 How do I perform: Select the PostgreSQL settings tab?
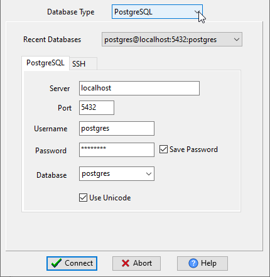(x=45, y=63)
